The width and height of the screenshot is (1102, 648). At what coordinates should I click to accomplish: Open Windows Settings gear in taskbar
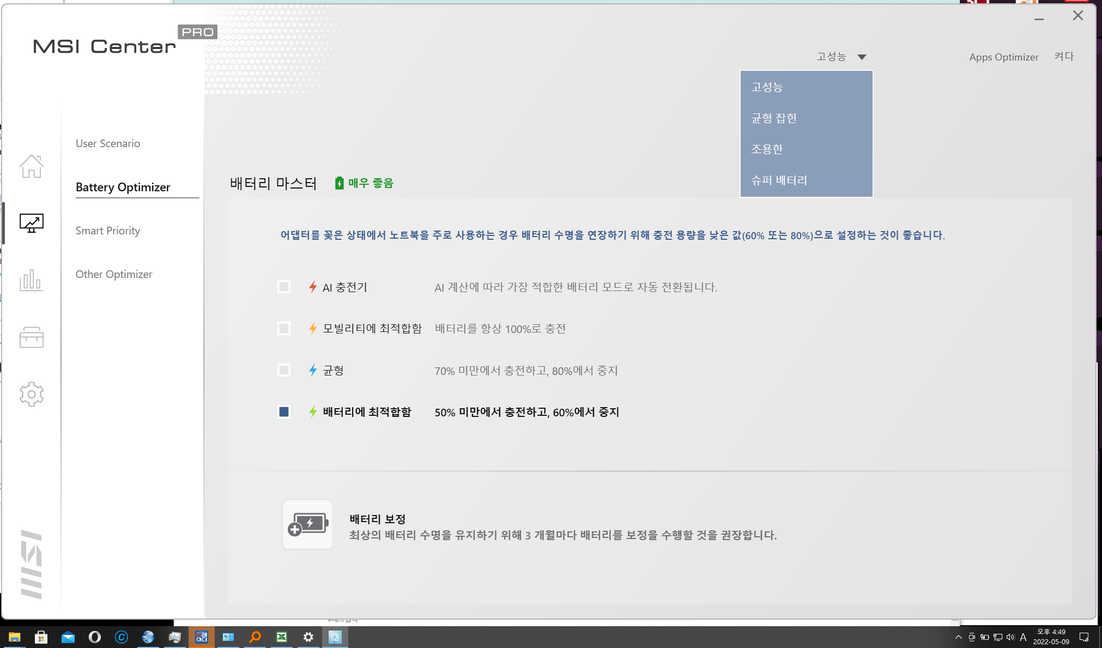pos(308,637)
